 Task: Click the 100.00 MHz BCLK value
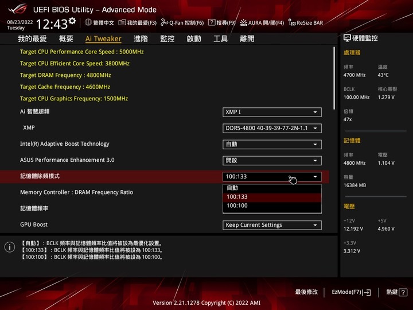356,97
